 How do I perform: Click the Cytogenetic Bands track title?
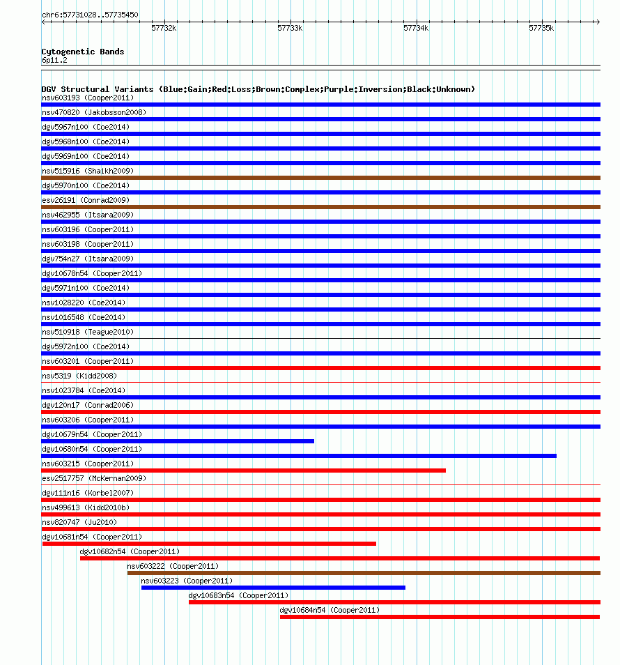[x=83, y=52]
